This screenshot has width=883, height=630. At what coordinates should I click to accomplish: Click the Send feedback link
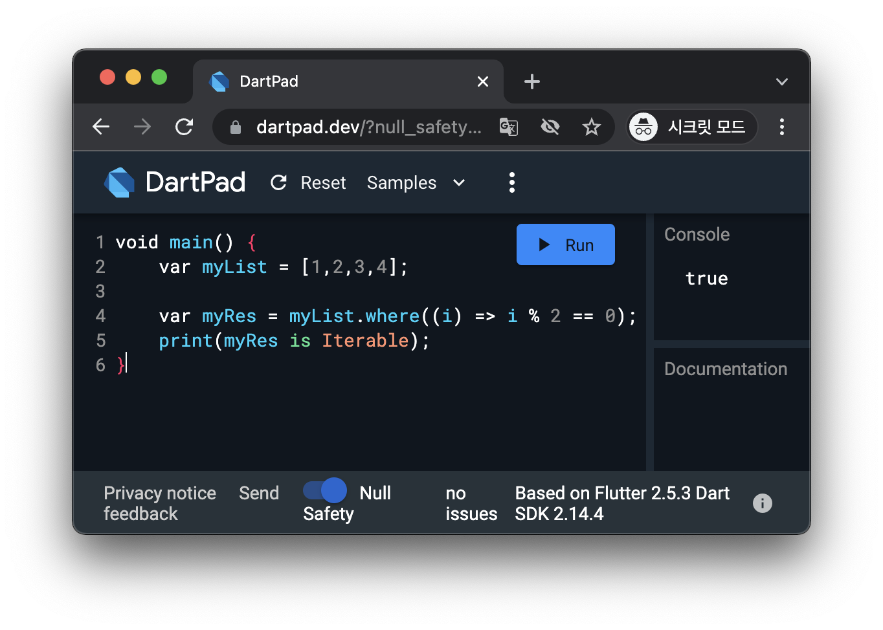pos(259,494)
